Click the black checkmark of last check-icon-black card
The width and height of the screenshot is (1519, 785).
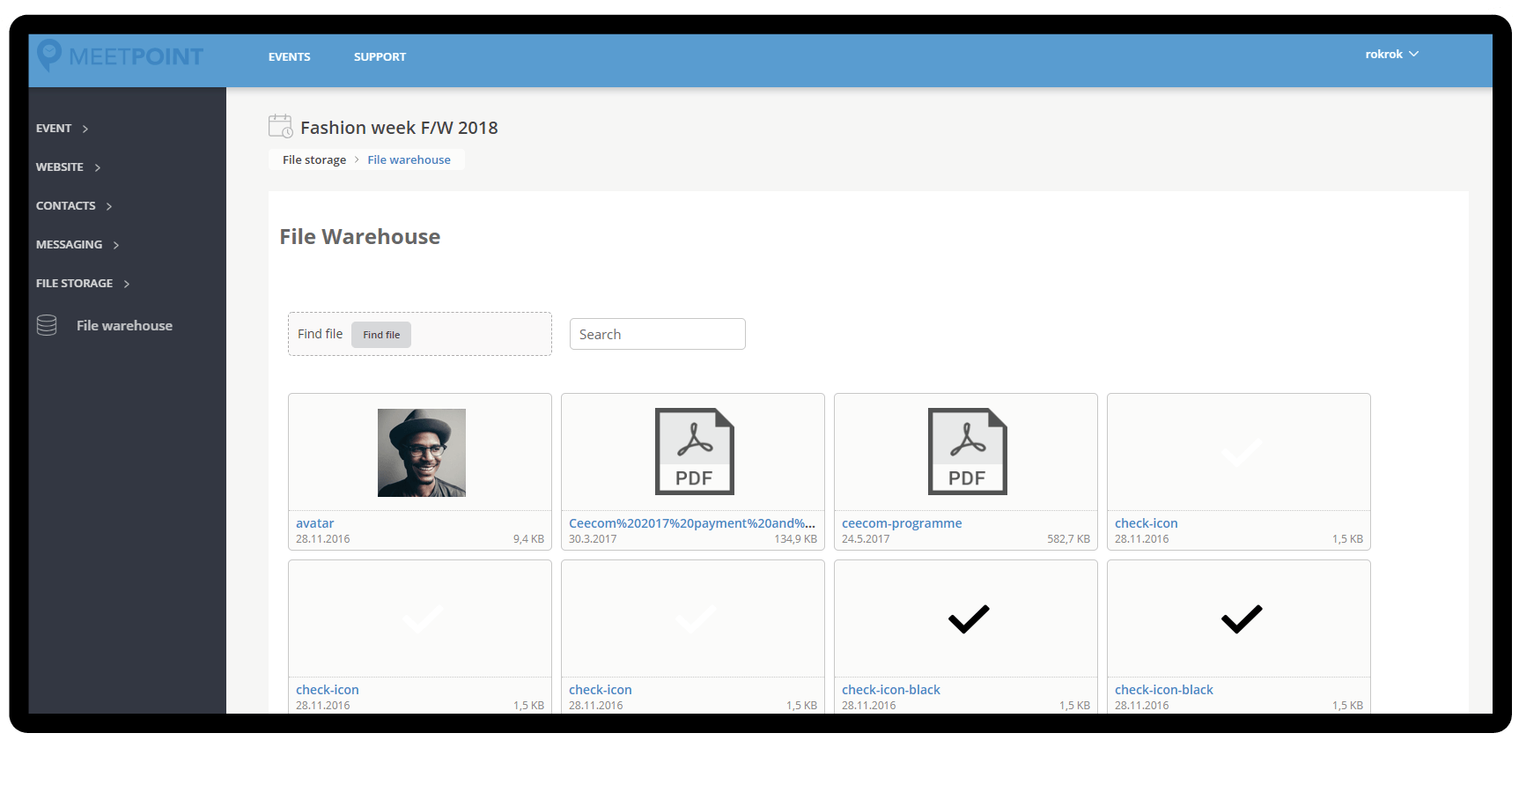click(x=1242, y=619)
